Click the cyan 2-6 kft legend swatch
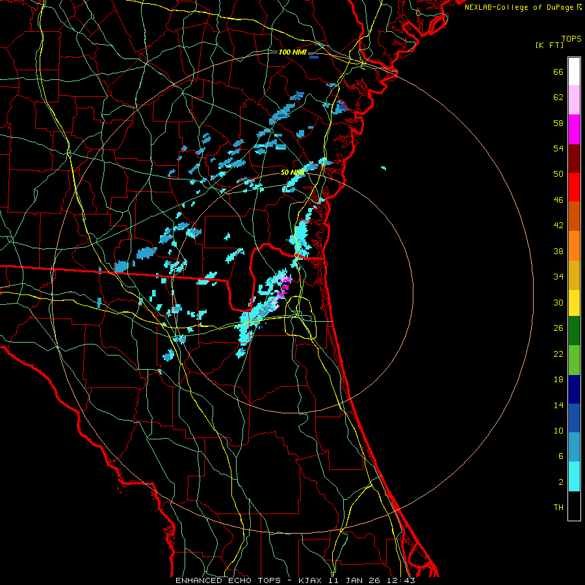Screen dimensions: 585x585 tap(574, 476)
